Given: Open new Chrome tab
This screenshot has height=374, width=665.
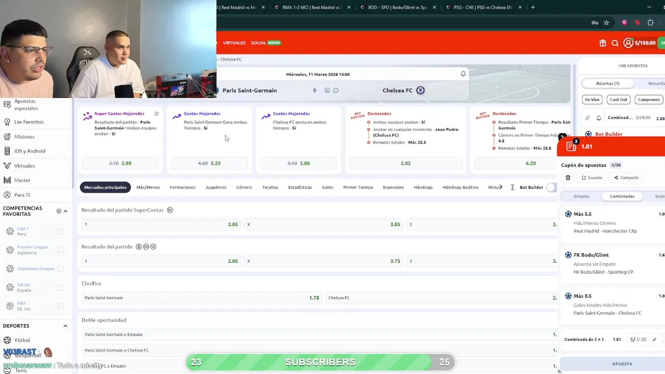Looking at the screenshot, I should (533, 7).
